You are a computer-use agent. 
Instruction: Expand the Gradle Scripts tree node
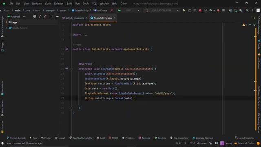click(x=7, y=28)
